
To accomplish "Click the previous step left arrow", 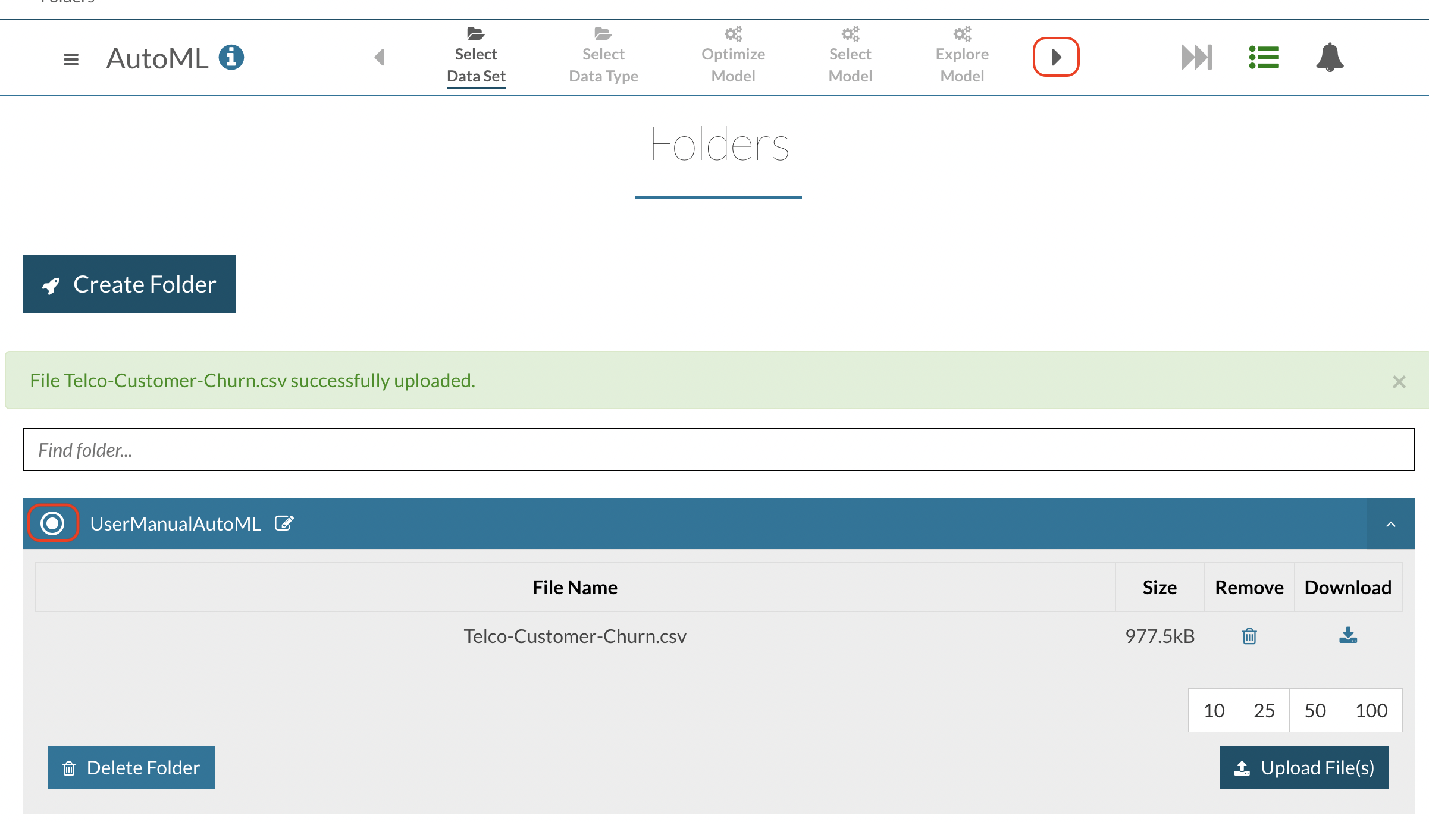I will (x=380, y=58).
